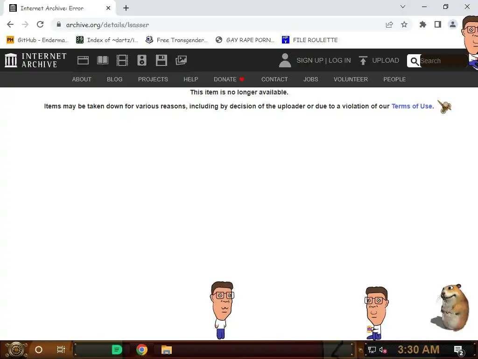Open BLOG menu item
This screenshot has height=359, width=478.
click(x=115, y=79)
